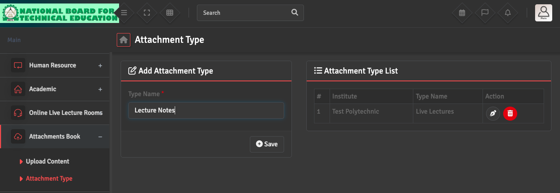Click the hamburger menu toggle icon
This screenshot has width=560, height=193.
click(x=124, y=13)
